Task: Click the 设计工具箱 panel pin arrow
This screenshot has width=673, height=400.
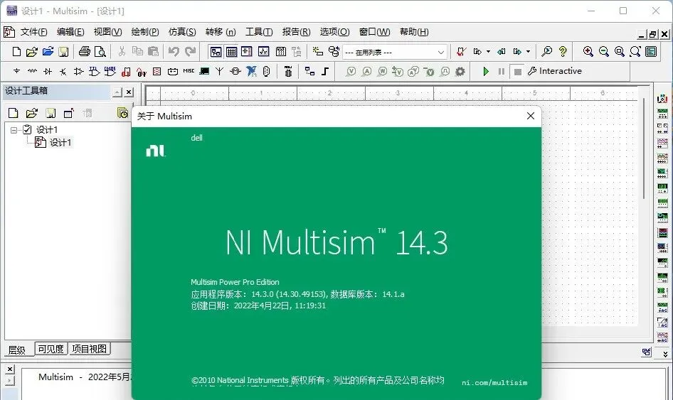Action: (117, 92)
